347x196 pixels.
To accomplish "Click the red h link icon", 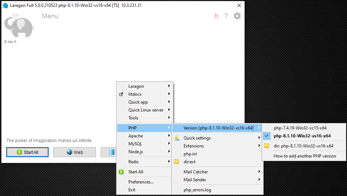I will [x=216, y=16].
